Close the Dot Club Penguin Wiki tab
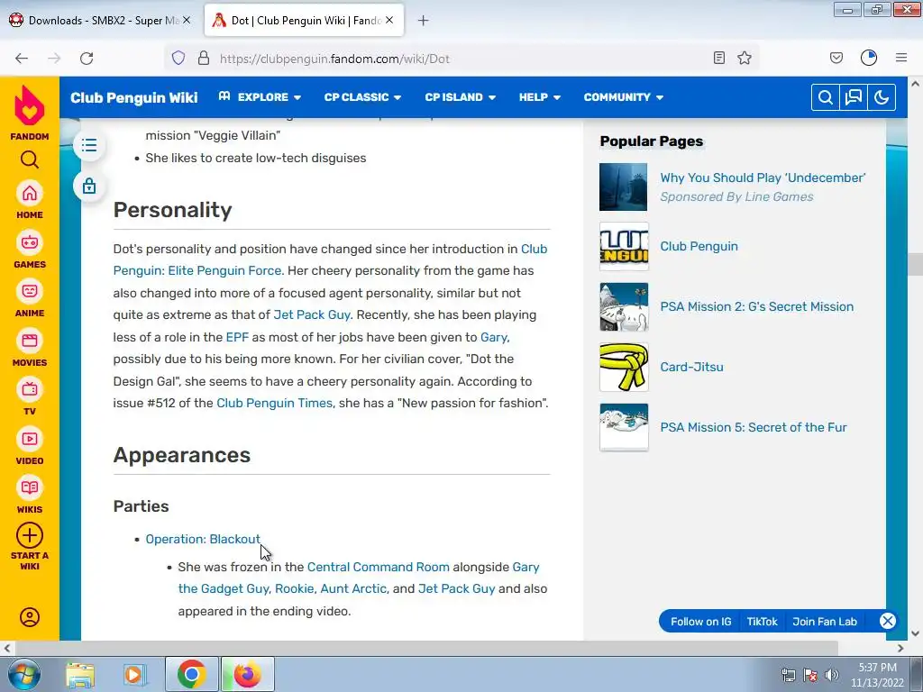The width and height of the screenshot is (923, 692). [x=389, y=20]
